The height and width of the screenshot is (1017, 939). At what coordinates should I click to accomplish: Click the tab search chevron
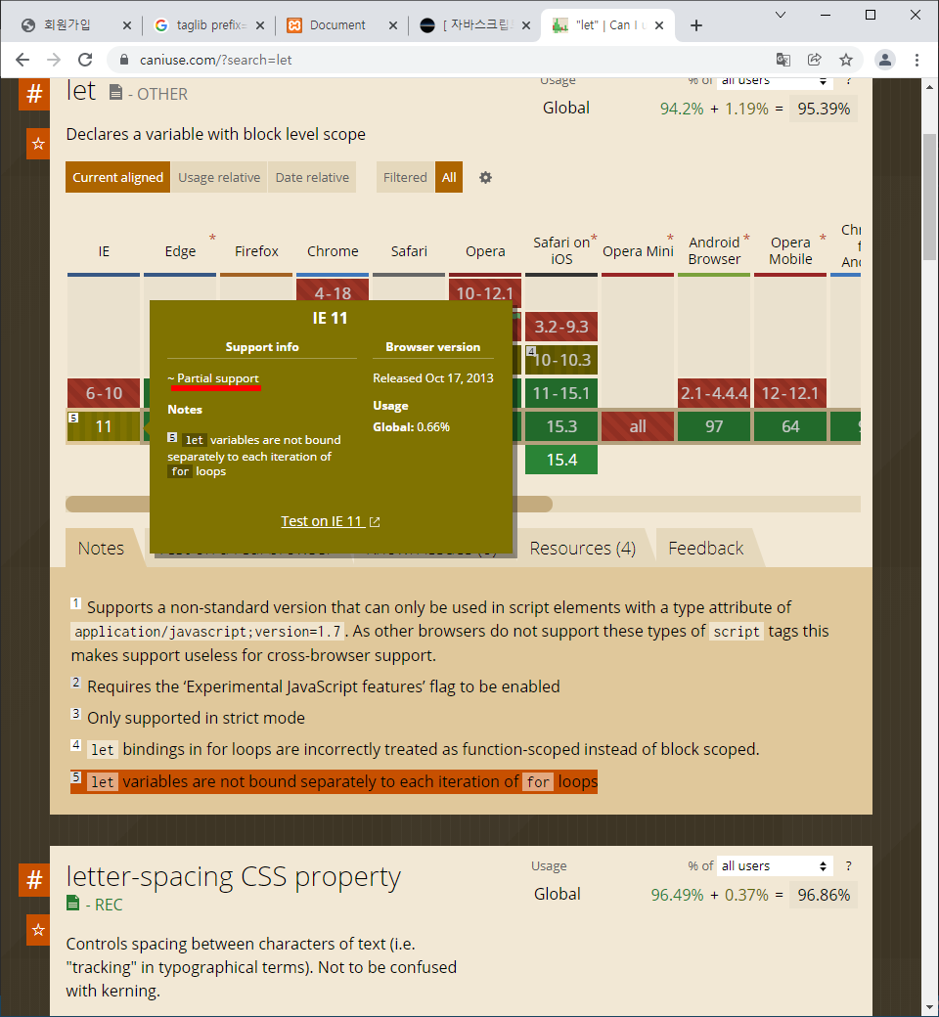click(781, 15)
